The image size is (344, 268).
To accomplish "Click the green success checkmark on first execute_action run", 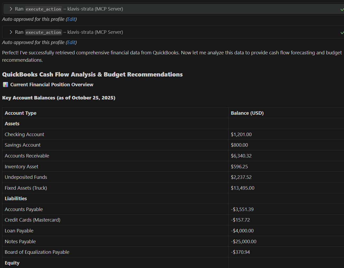I will coord(342,9).
